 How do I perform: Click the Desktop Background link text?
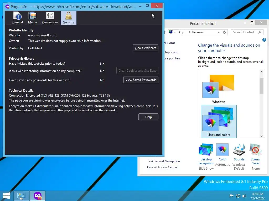click(206, 161)
